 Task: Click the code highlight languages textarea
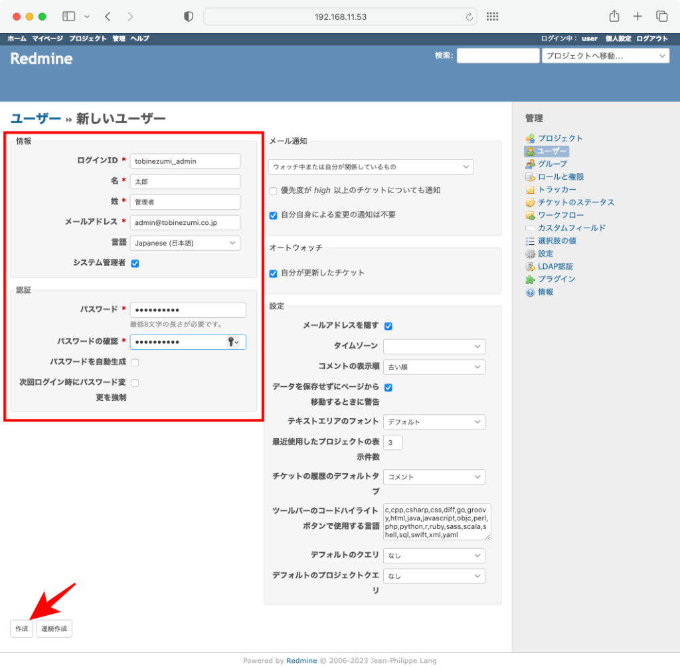click(437, 522)
